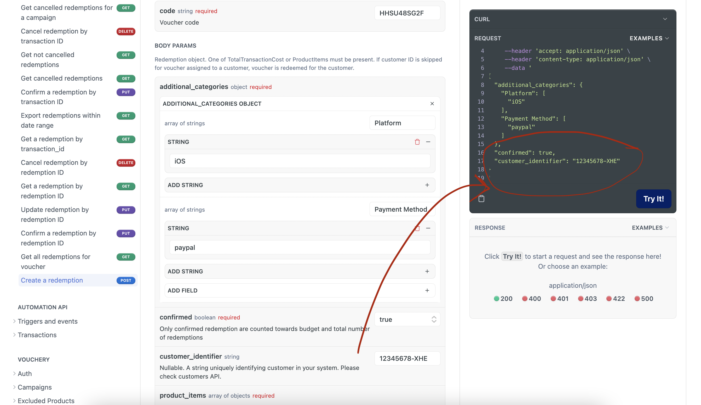Viewport: 701px width, 405px height.
Task: Delete the iOS string entry with trash icon
Action: click(417, 142)
